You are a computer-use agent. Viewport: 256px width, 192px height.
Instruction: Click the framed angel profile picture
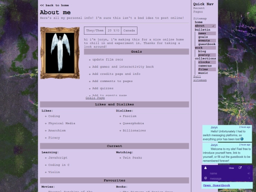pyautogui.click(x=60, y=53)
